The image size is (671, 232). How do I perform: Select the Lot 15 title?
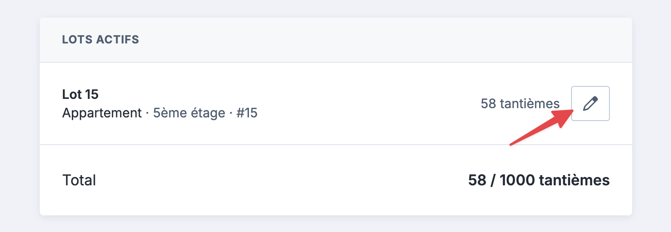[80, 94]
